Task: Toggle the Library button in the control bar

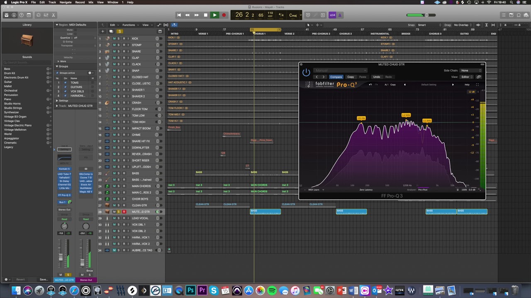Action: pos(6,15)
